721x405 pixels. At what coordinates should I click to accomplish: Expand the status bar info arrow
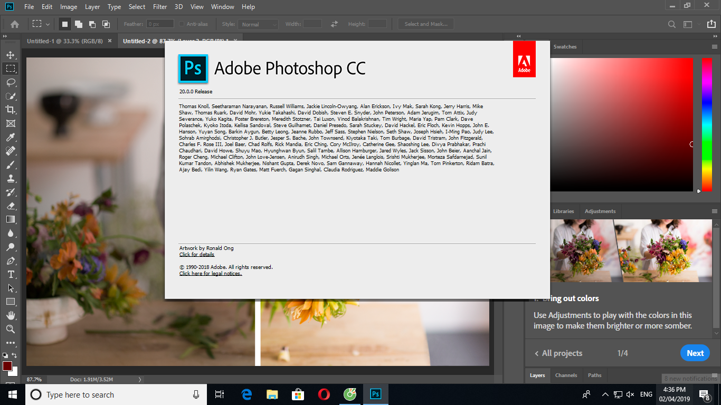coord(139,379)
